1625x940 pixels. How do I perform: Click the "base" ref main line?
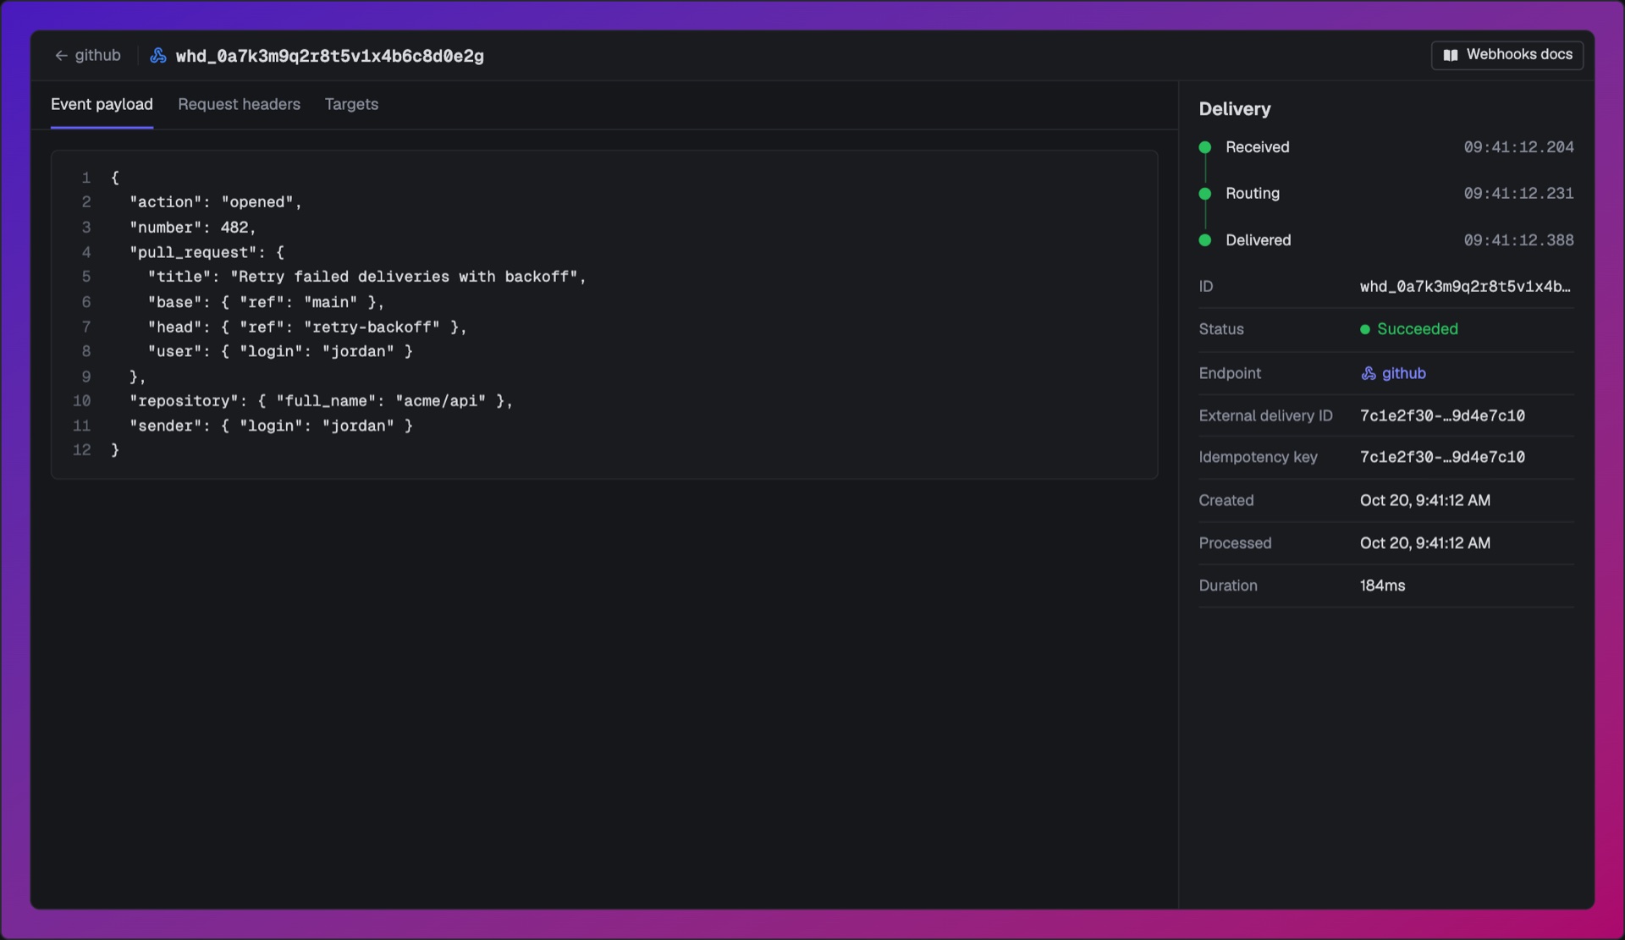coord(267,302)
